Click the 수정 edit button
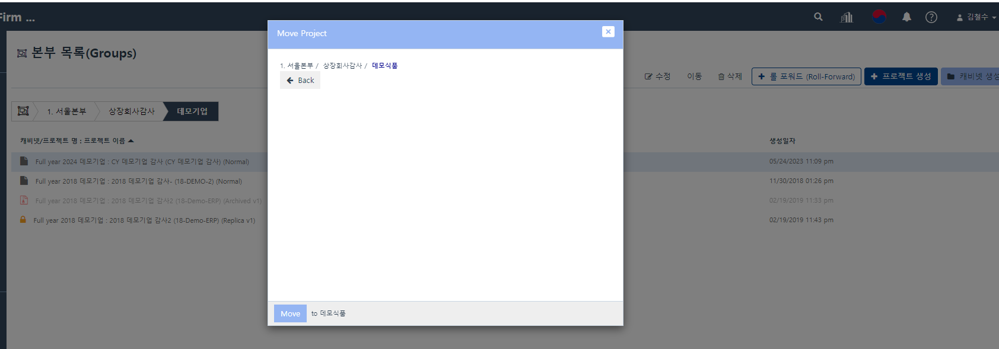The image size is (999, 349). pyautogui.click(x=657, y=76)
